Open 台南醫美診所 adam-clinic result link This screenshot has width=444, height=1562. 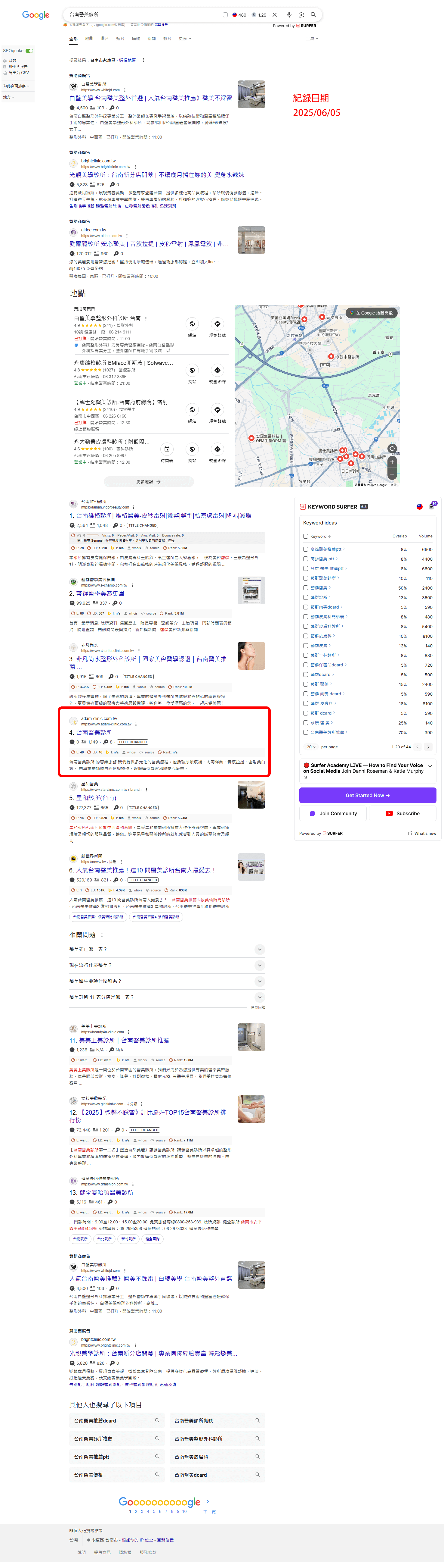click(94, 732)
